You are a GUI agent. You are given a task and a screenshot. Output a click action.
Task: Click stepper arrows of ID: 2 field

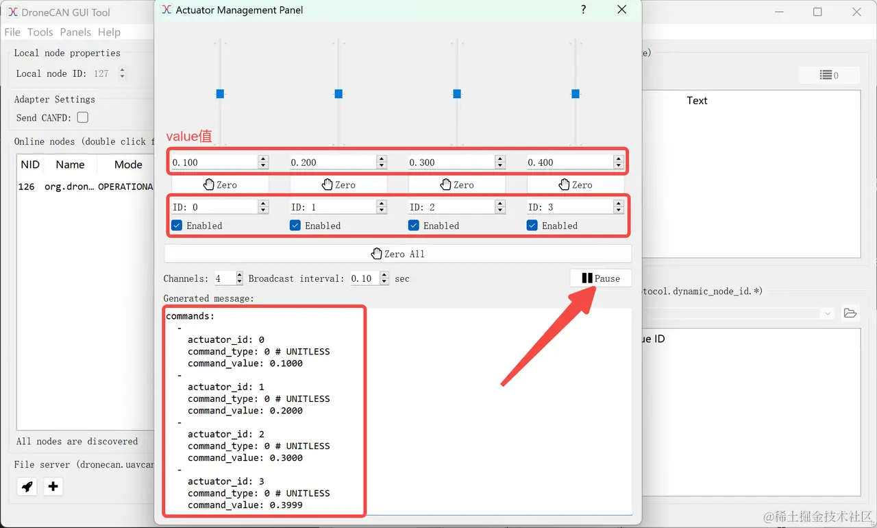[500, 207]
